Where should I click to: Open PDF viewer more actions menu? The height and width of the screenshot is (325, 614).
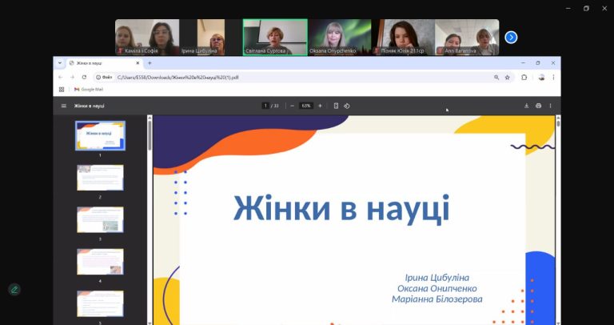point(550,106)
